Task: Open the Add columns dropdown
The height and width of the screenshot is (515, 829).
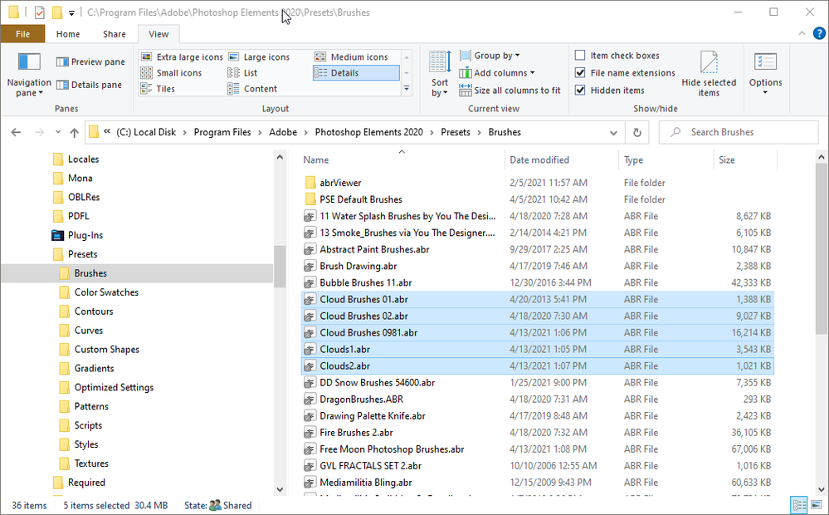Action: pyautogui.click(x=497, y=73)
